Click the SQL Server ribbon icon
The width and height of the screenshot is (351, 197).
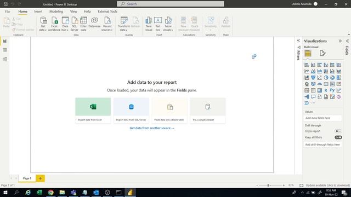click(x=75, y=24)
